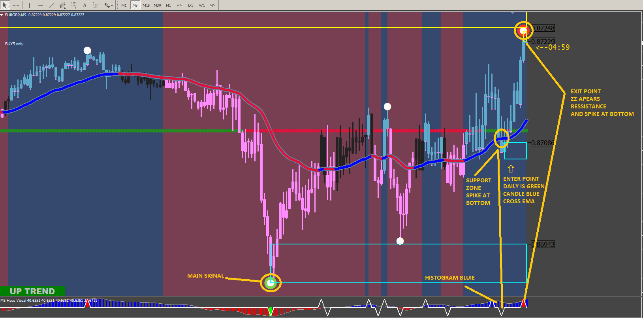Switch chart to M15 timeframe
Viewport: 643px width, 318px height.
[146, 5]
